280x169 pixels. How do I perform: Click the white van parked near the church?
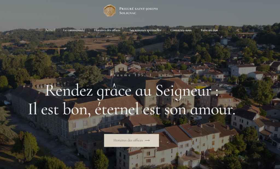point(197,118)
